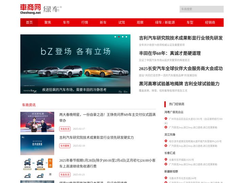Select the second (red) carousel dot
This screenshot has width=244, height=183.
pos(119,37)
